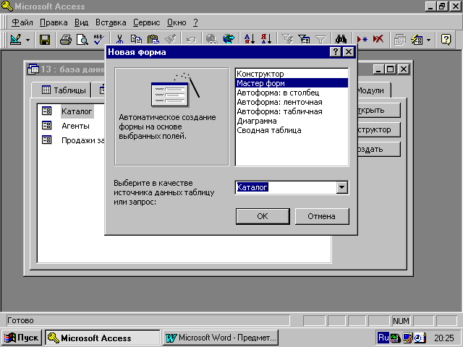Open the Вид menu
Image resolution: width=463 pixels, height=347 pixels.
click(x=81, y=22)
